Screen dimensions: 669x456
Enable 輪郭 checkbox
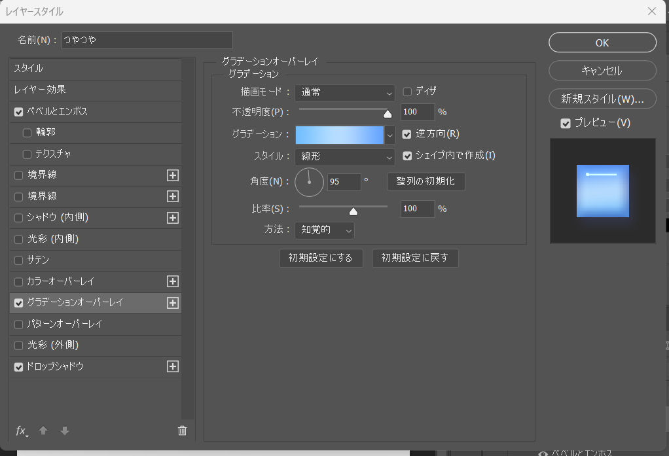pyautogui.click(x=27, y=133)
